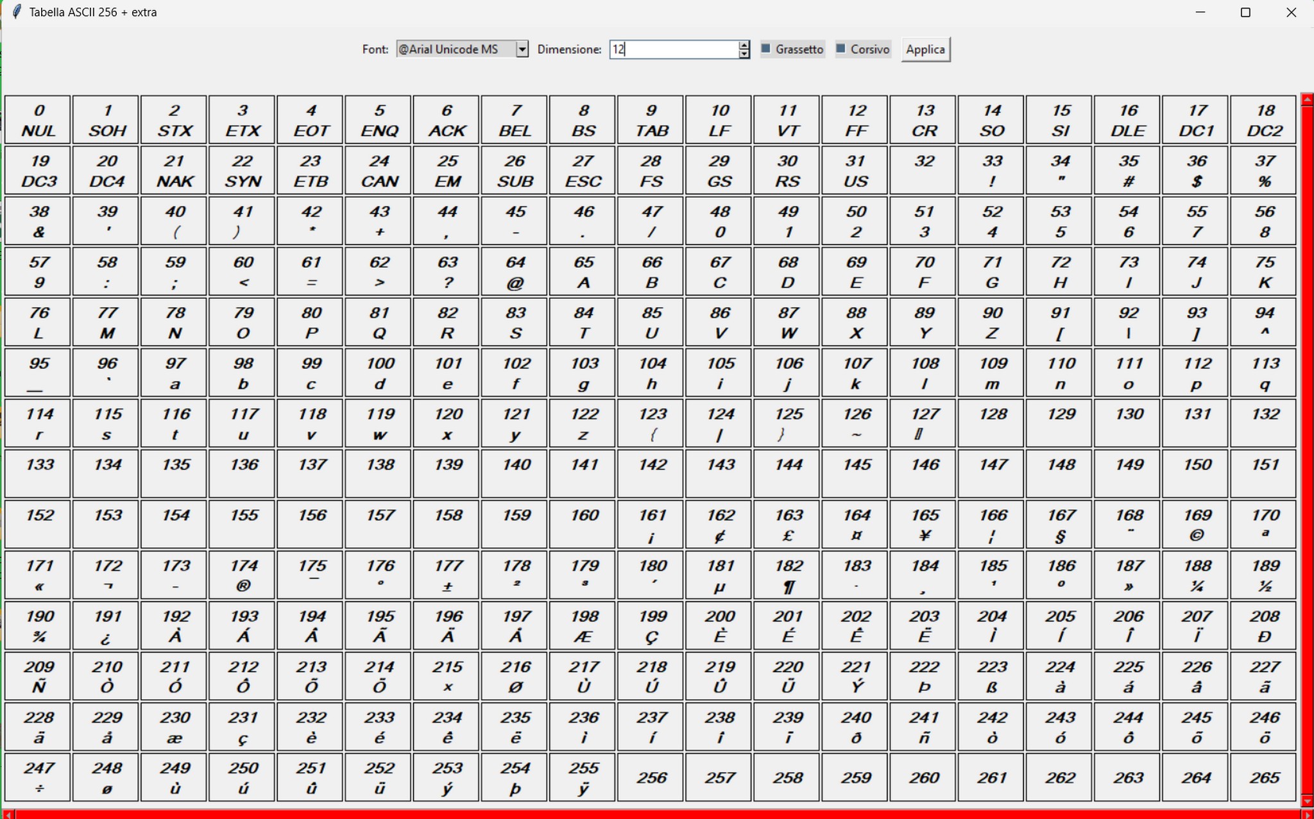Select cell 36 dollar sign
1314x819 pixels.
[1195, 171]
